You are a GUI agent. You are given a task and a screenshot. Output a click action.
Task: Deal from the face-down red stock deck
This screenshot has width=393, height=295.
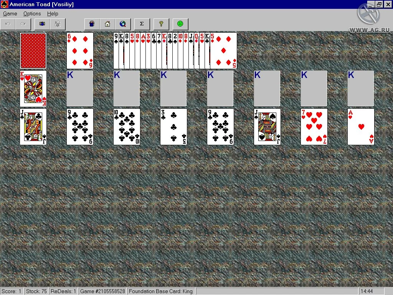coord(33,50)
